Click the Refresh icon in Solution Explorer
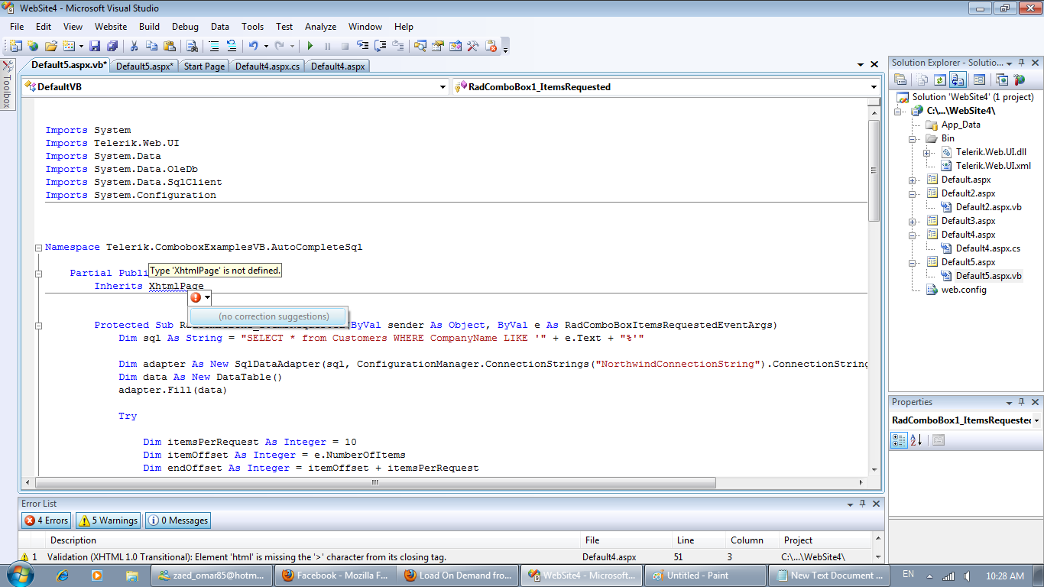The image size is (1044, 587). pyautogui.click(x=940, y=79)
